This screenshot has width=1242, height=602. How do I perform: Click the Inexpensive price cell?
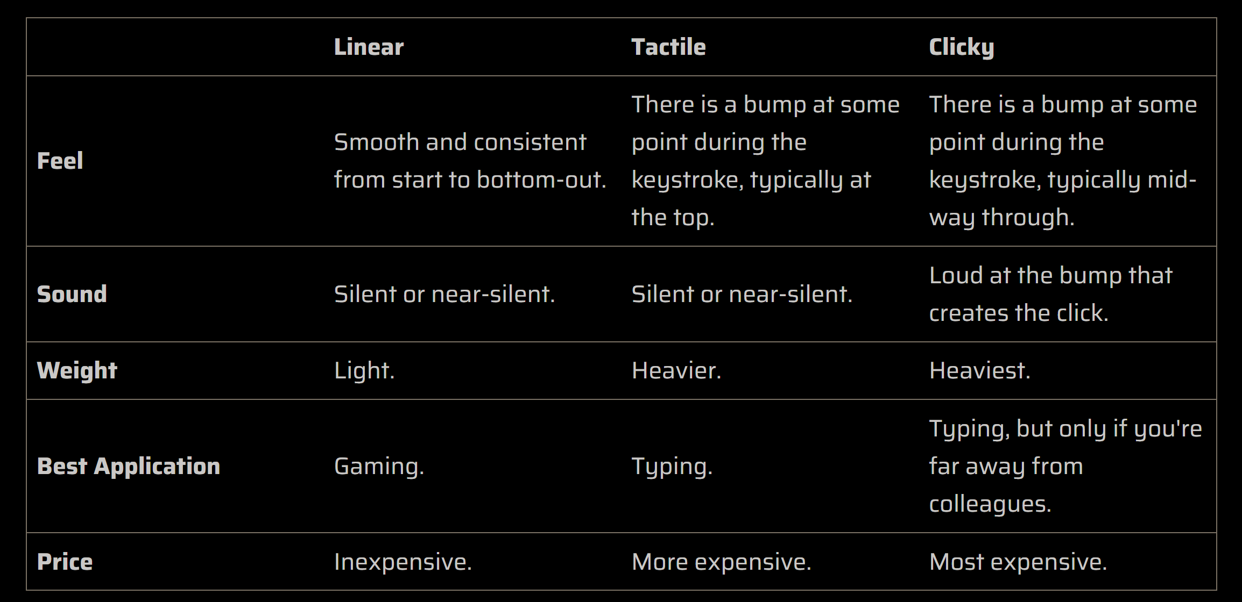point(403,562)
